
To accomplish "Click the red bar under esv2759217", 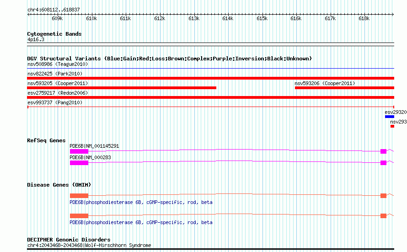I will (210, 97).
